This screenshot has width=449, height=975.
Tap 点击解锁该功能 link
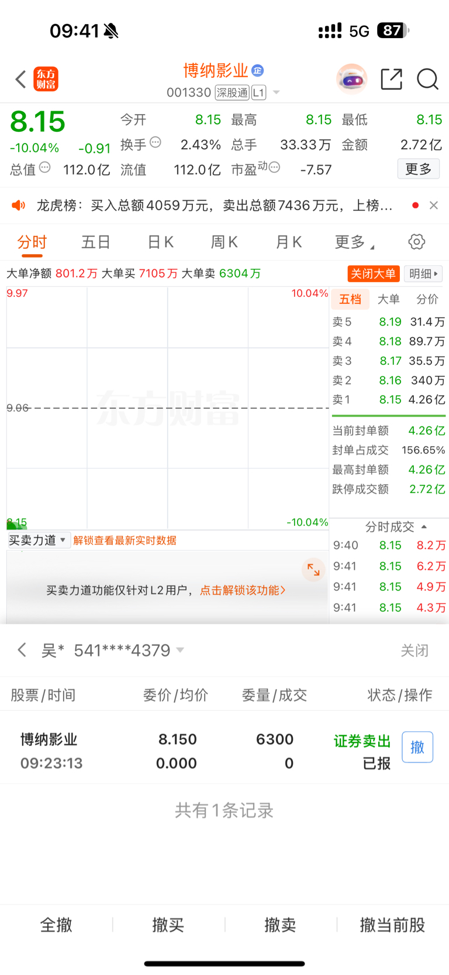[243, 590]
